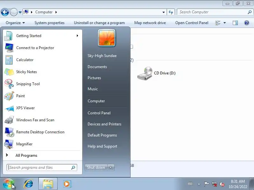This screenshot has height=190, width=254.
Task: Click the Explorer Help question mark icon
Action: coord(247,23)
